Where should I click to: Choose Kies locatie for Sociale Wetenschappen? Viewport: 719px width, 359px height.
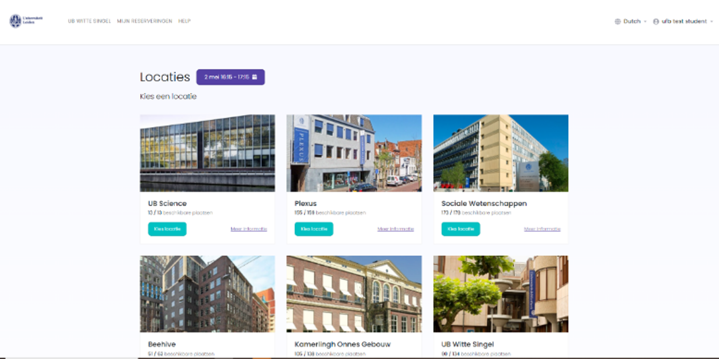point(460,229)
